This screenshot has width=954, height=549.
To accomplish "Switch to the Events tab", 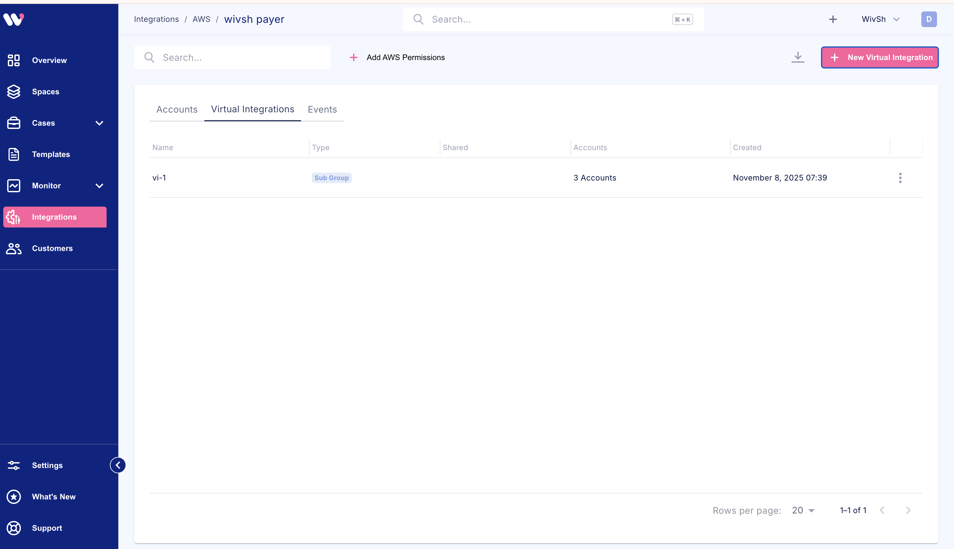I will pyautogui.click(x=322, y=109).
